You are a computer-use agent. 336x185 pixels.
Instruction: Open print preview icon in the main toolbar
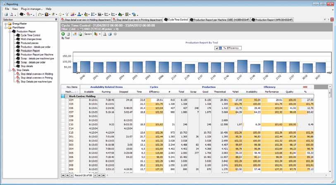(x=12, y=14)
